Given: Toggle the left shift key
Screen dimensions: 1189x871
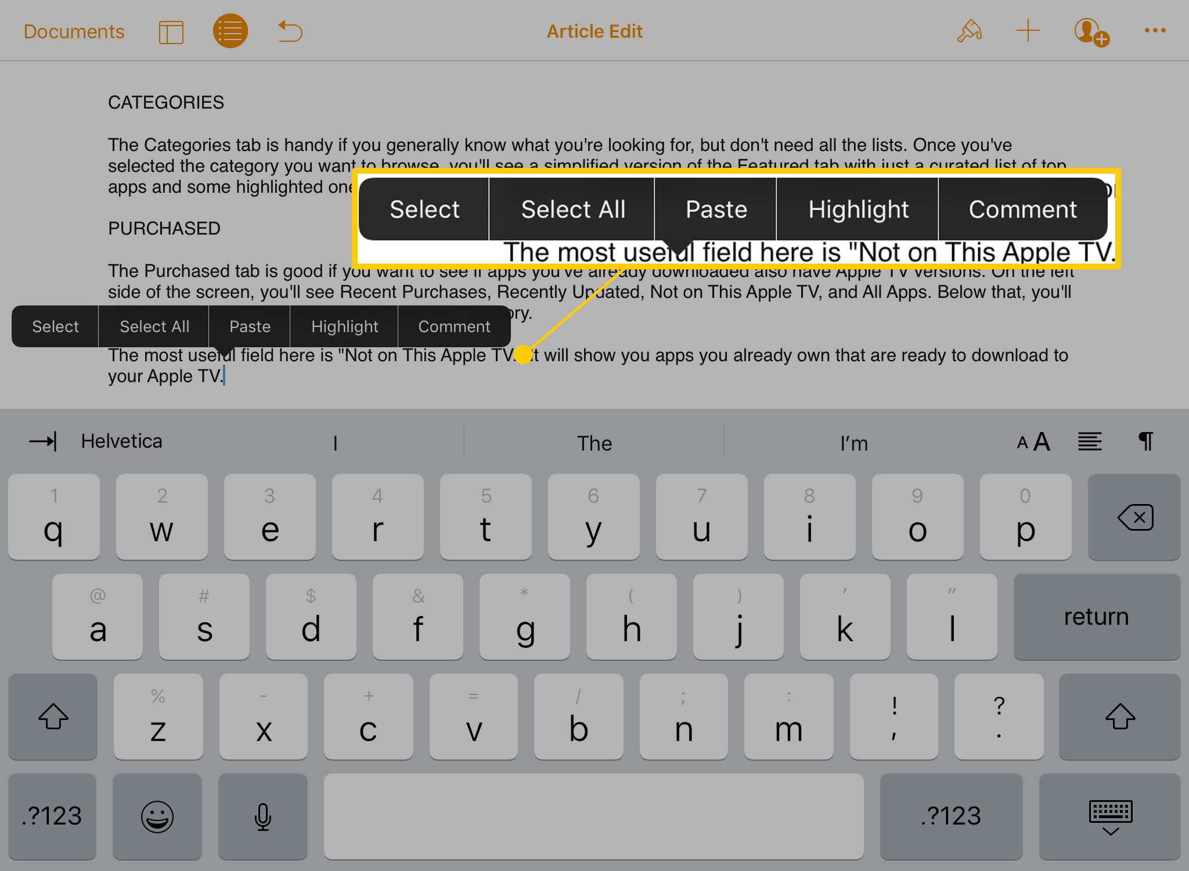Looking at the screenshot, I should point(53,717).
